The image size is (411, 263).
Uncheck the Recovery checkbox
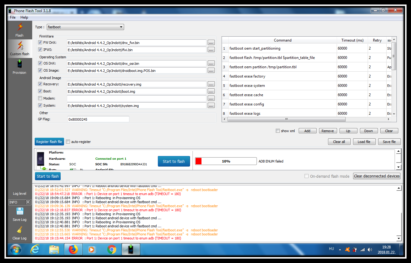tap(40, 84)
